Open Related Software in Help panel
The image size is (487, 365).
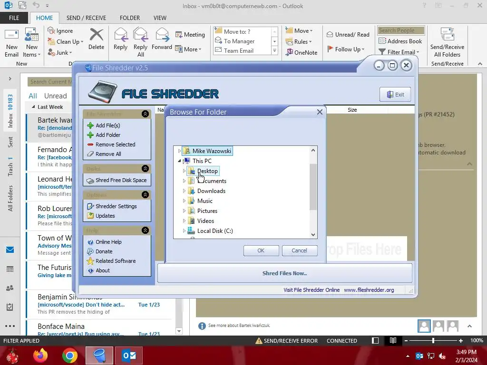[111, 261]
